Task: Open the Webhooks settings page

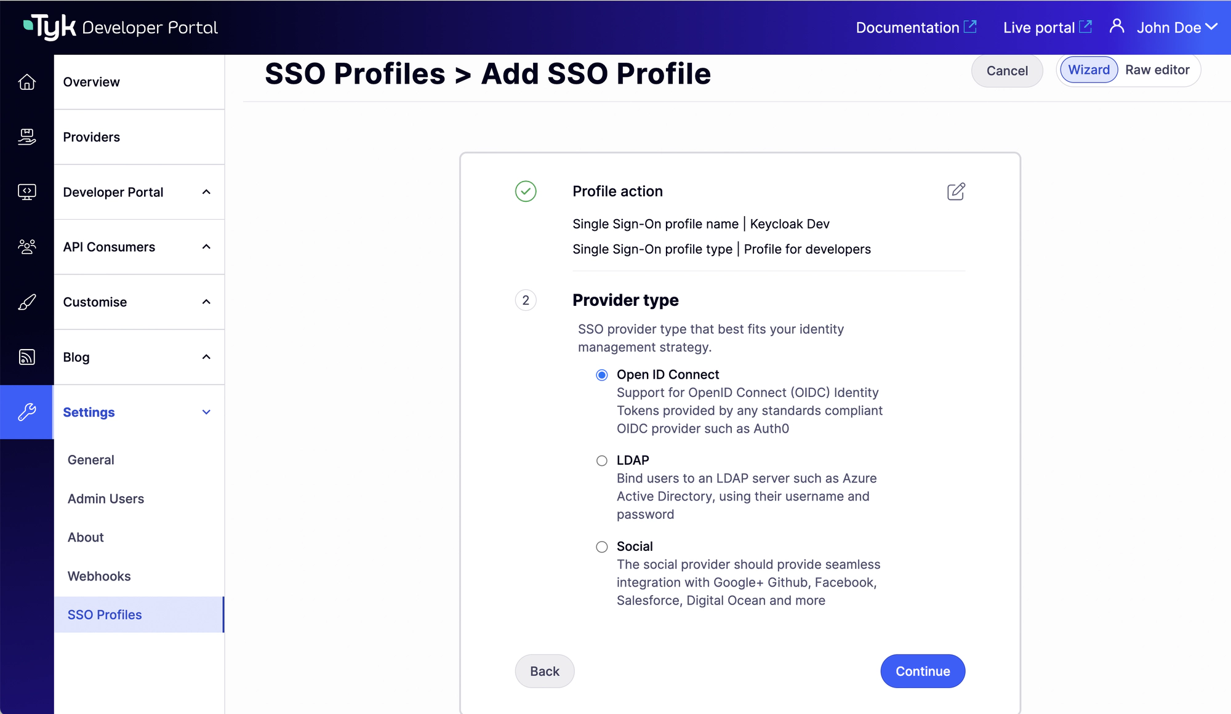Action: [x=99, y=576]
